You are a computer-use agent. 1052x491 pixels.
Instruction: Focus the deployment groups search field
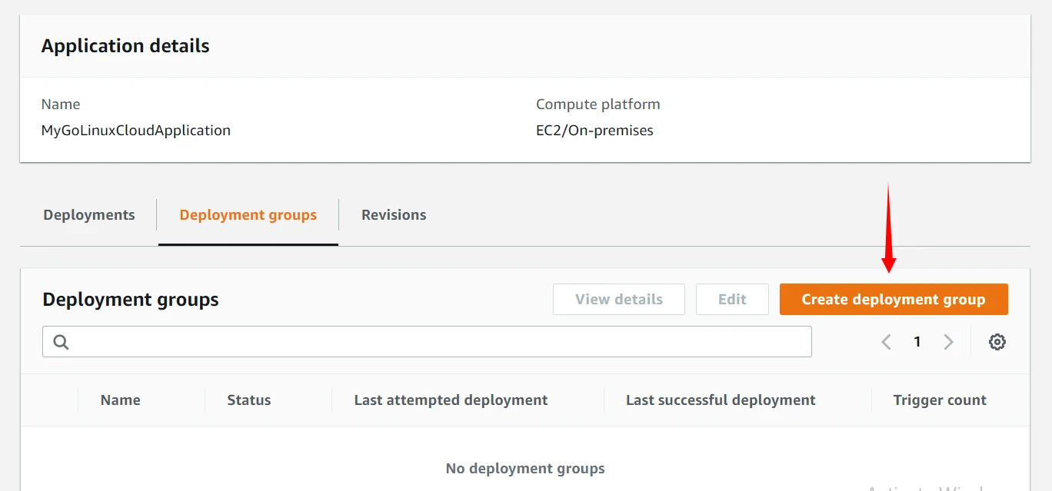(x=438, y=342)
